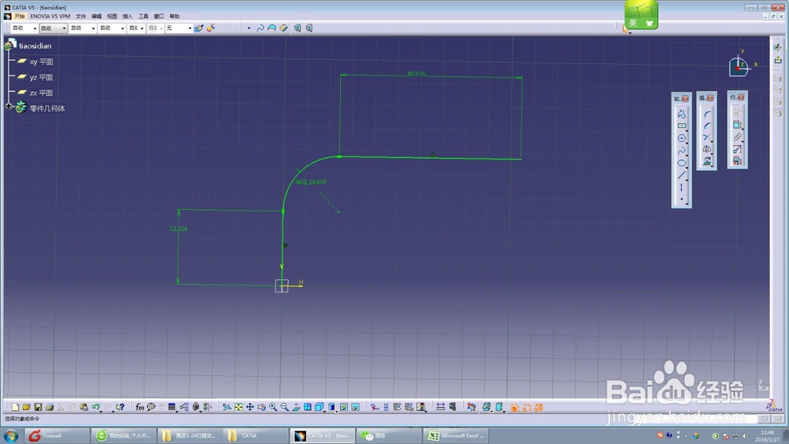Select the Chamfer tool
Screen dimensions: 789x444
pos(707,125)
